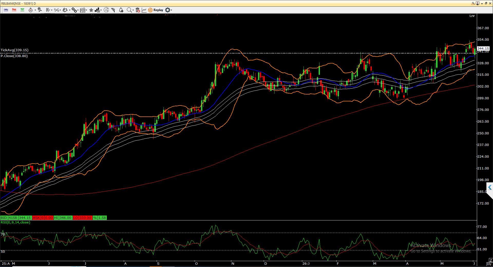This screenshot has width=493, height=267.
Task: Expand the timer interval dropdown arrow
Action: tap(35, 10)
